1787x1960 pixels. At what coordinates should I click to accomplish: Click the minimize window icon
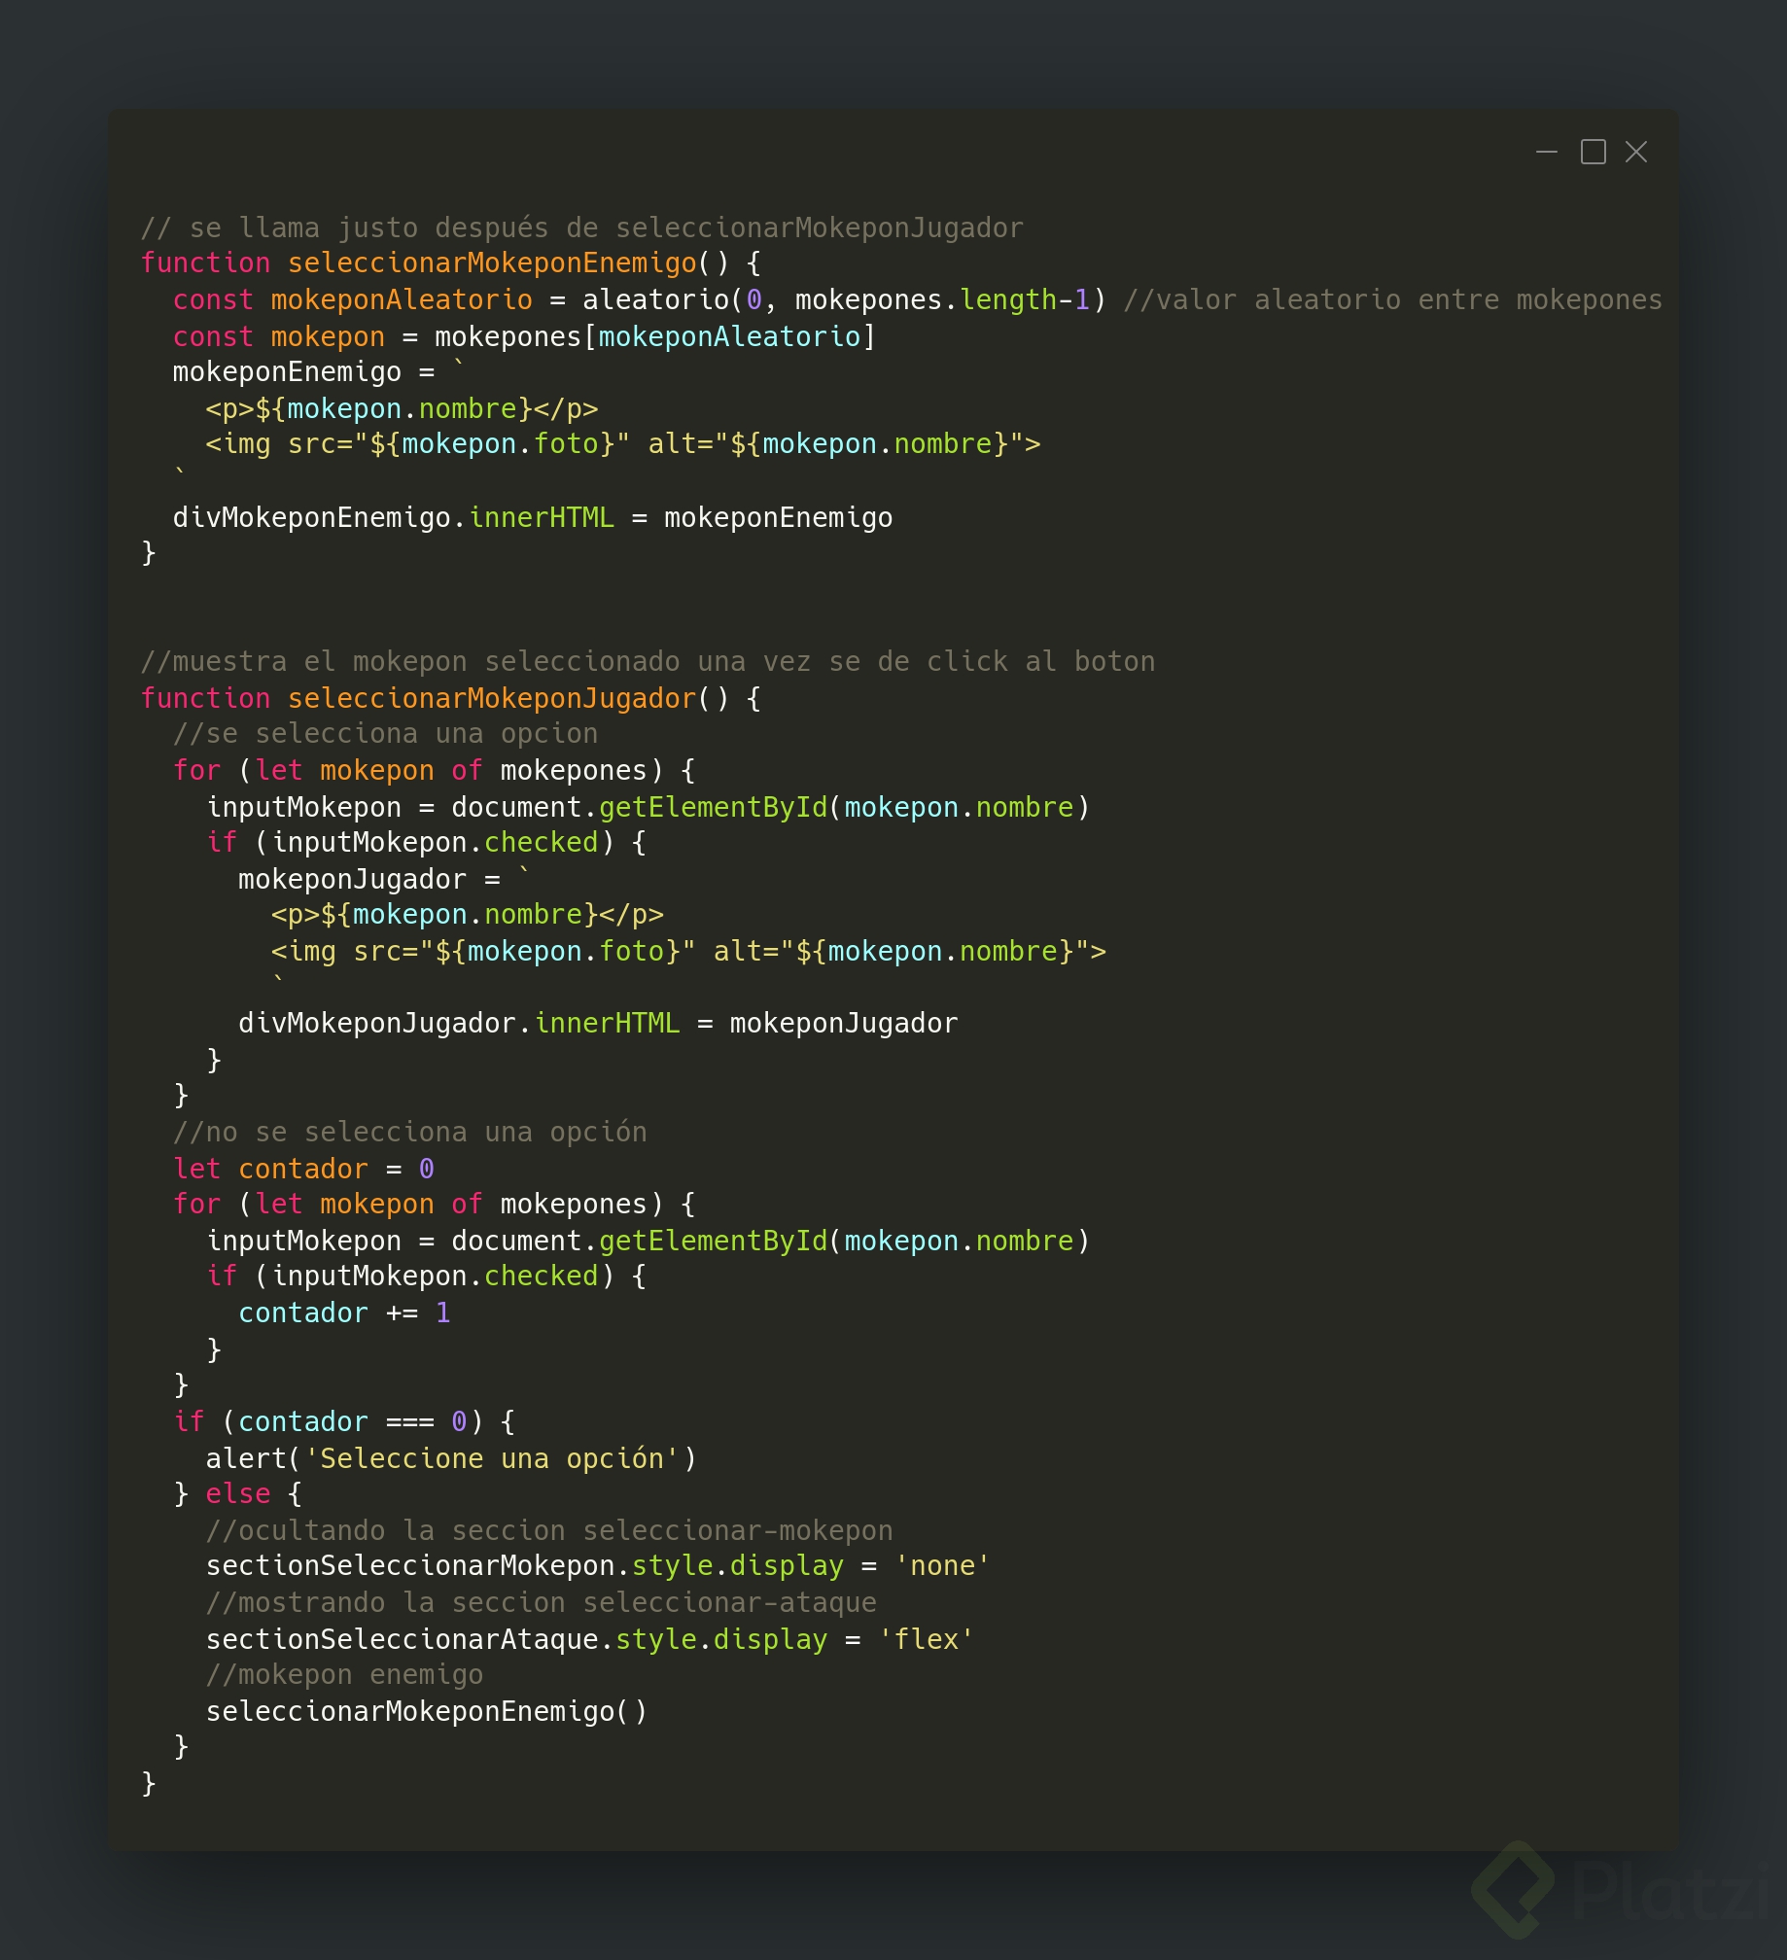[x=1546, y=152]
